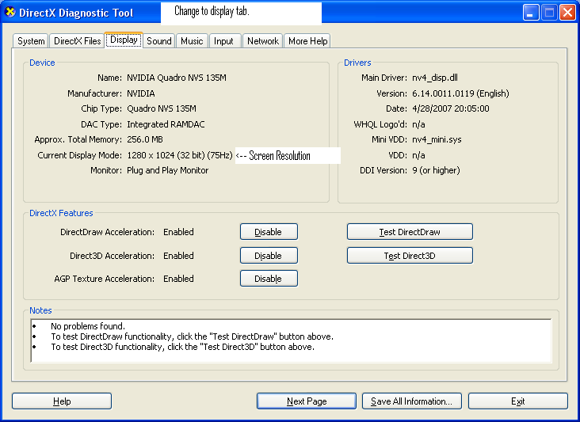Open the Network tab

262,41
